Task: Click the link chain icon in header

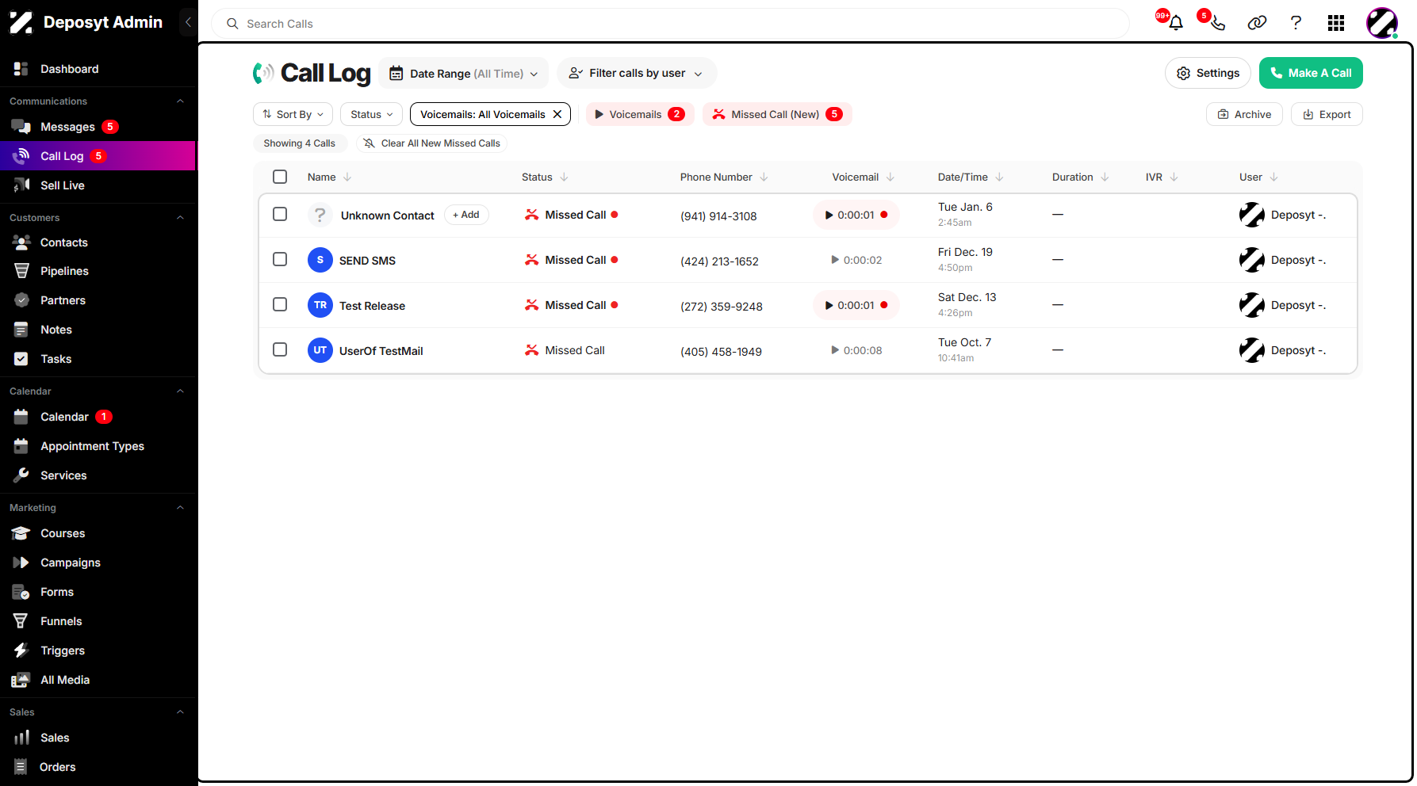Action: 1257,23
